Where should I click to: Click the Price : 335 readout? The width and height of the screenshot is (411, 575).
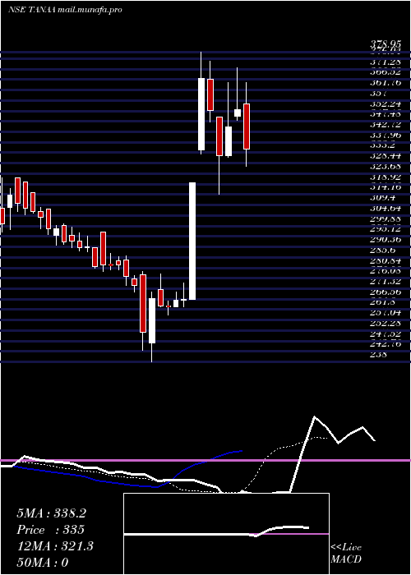[51, 530]
